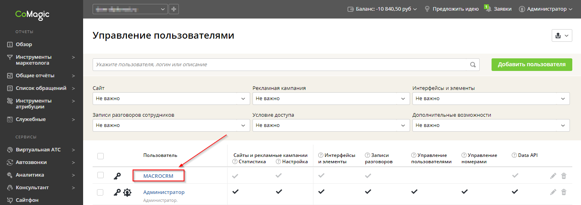Click the edit pencil icon for MACROCRM
This screenshot has height=205, width=581.
coord(553,176)
